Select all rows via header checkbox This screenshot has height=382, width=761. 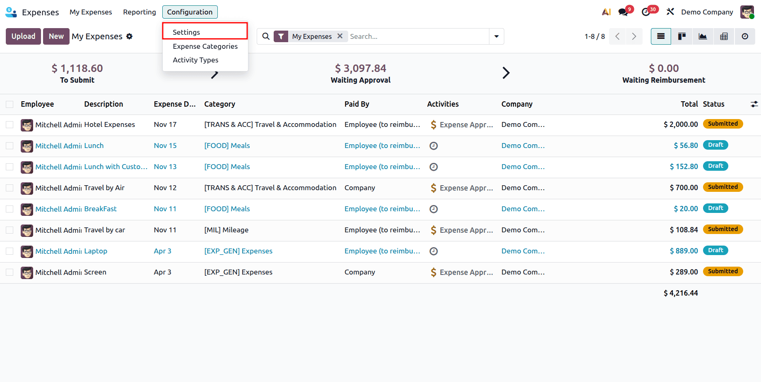[10, 104]
